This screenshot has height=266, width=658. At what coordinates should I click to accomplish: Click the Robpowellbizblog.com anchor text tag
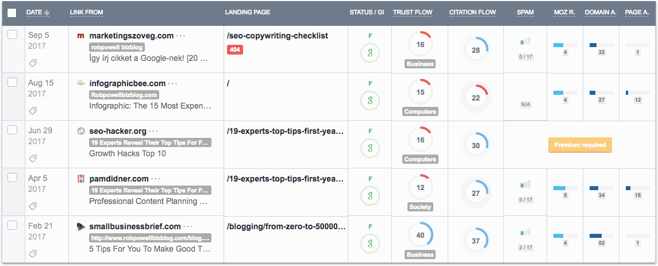coord(124,95)
